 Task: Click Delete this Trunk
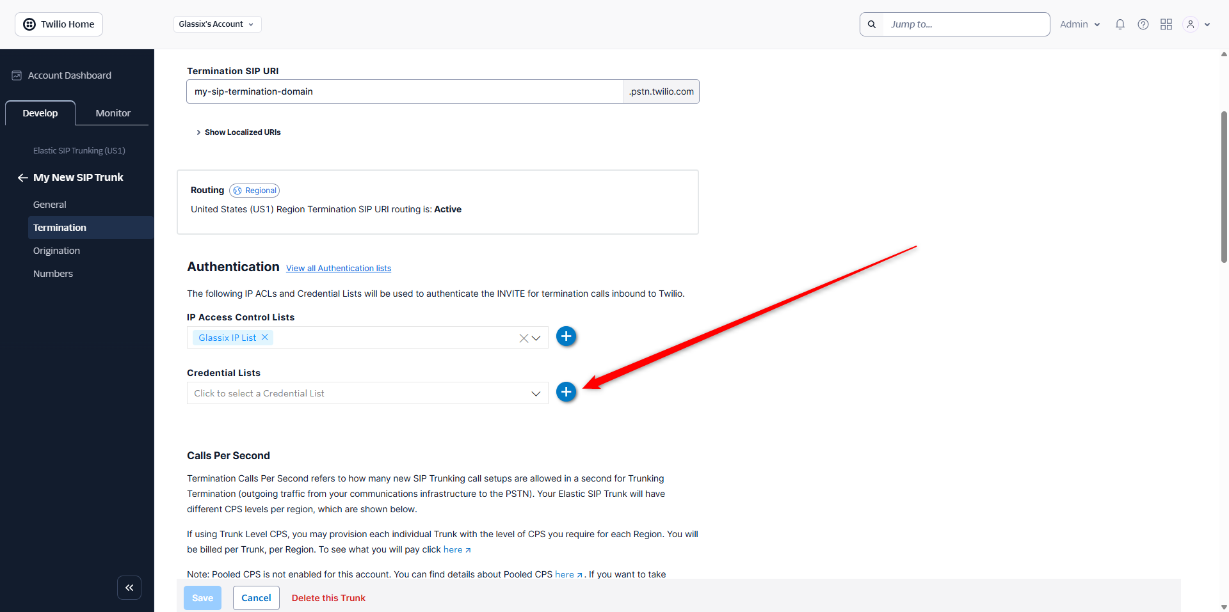(328, 598)
